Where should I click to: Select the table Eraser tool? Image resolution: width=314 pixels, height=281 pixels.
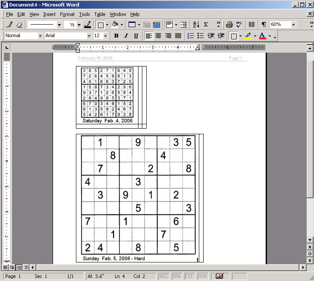19,25
